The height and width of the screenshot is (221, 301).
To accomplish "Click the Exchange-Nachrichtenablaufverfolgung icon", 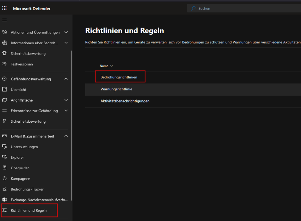I will (x=4, y=200).
